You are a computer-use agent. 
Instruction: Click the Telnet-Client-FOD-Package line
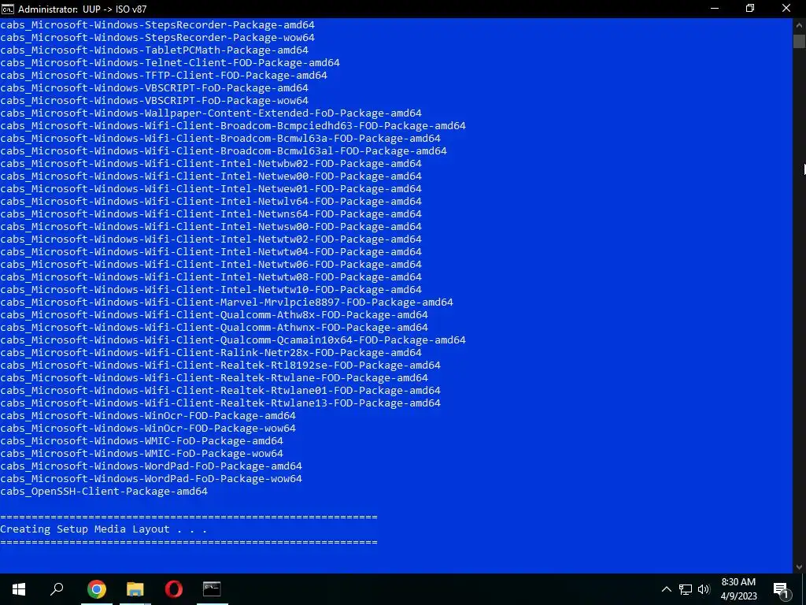[x=170, y=63]
